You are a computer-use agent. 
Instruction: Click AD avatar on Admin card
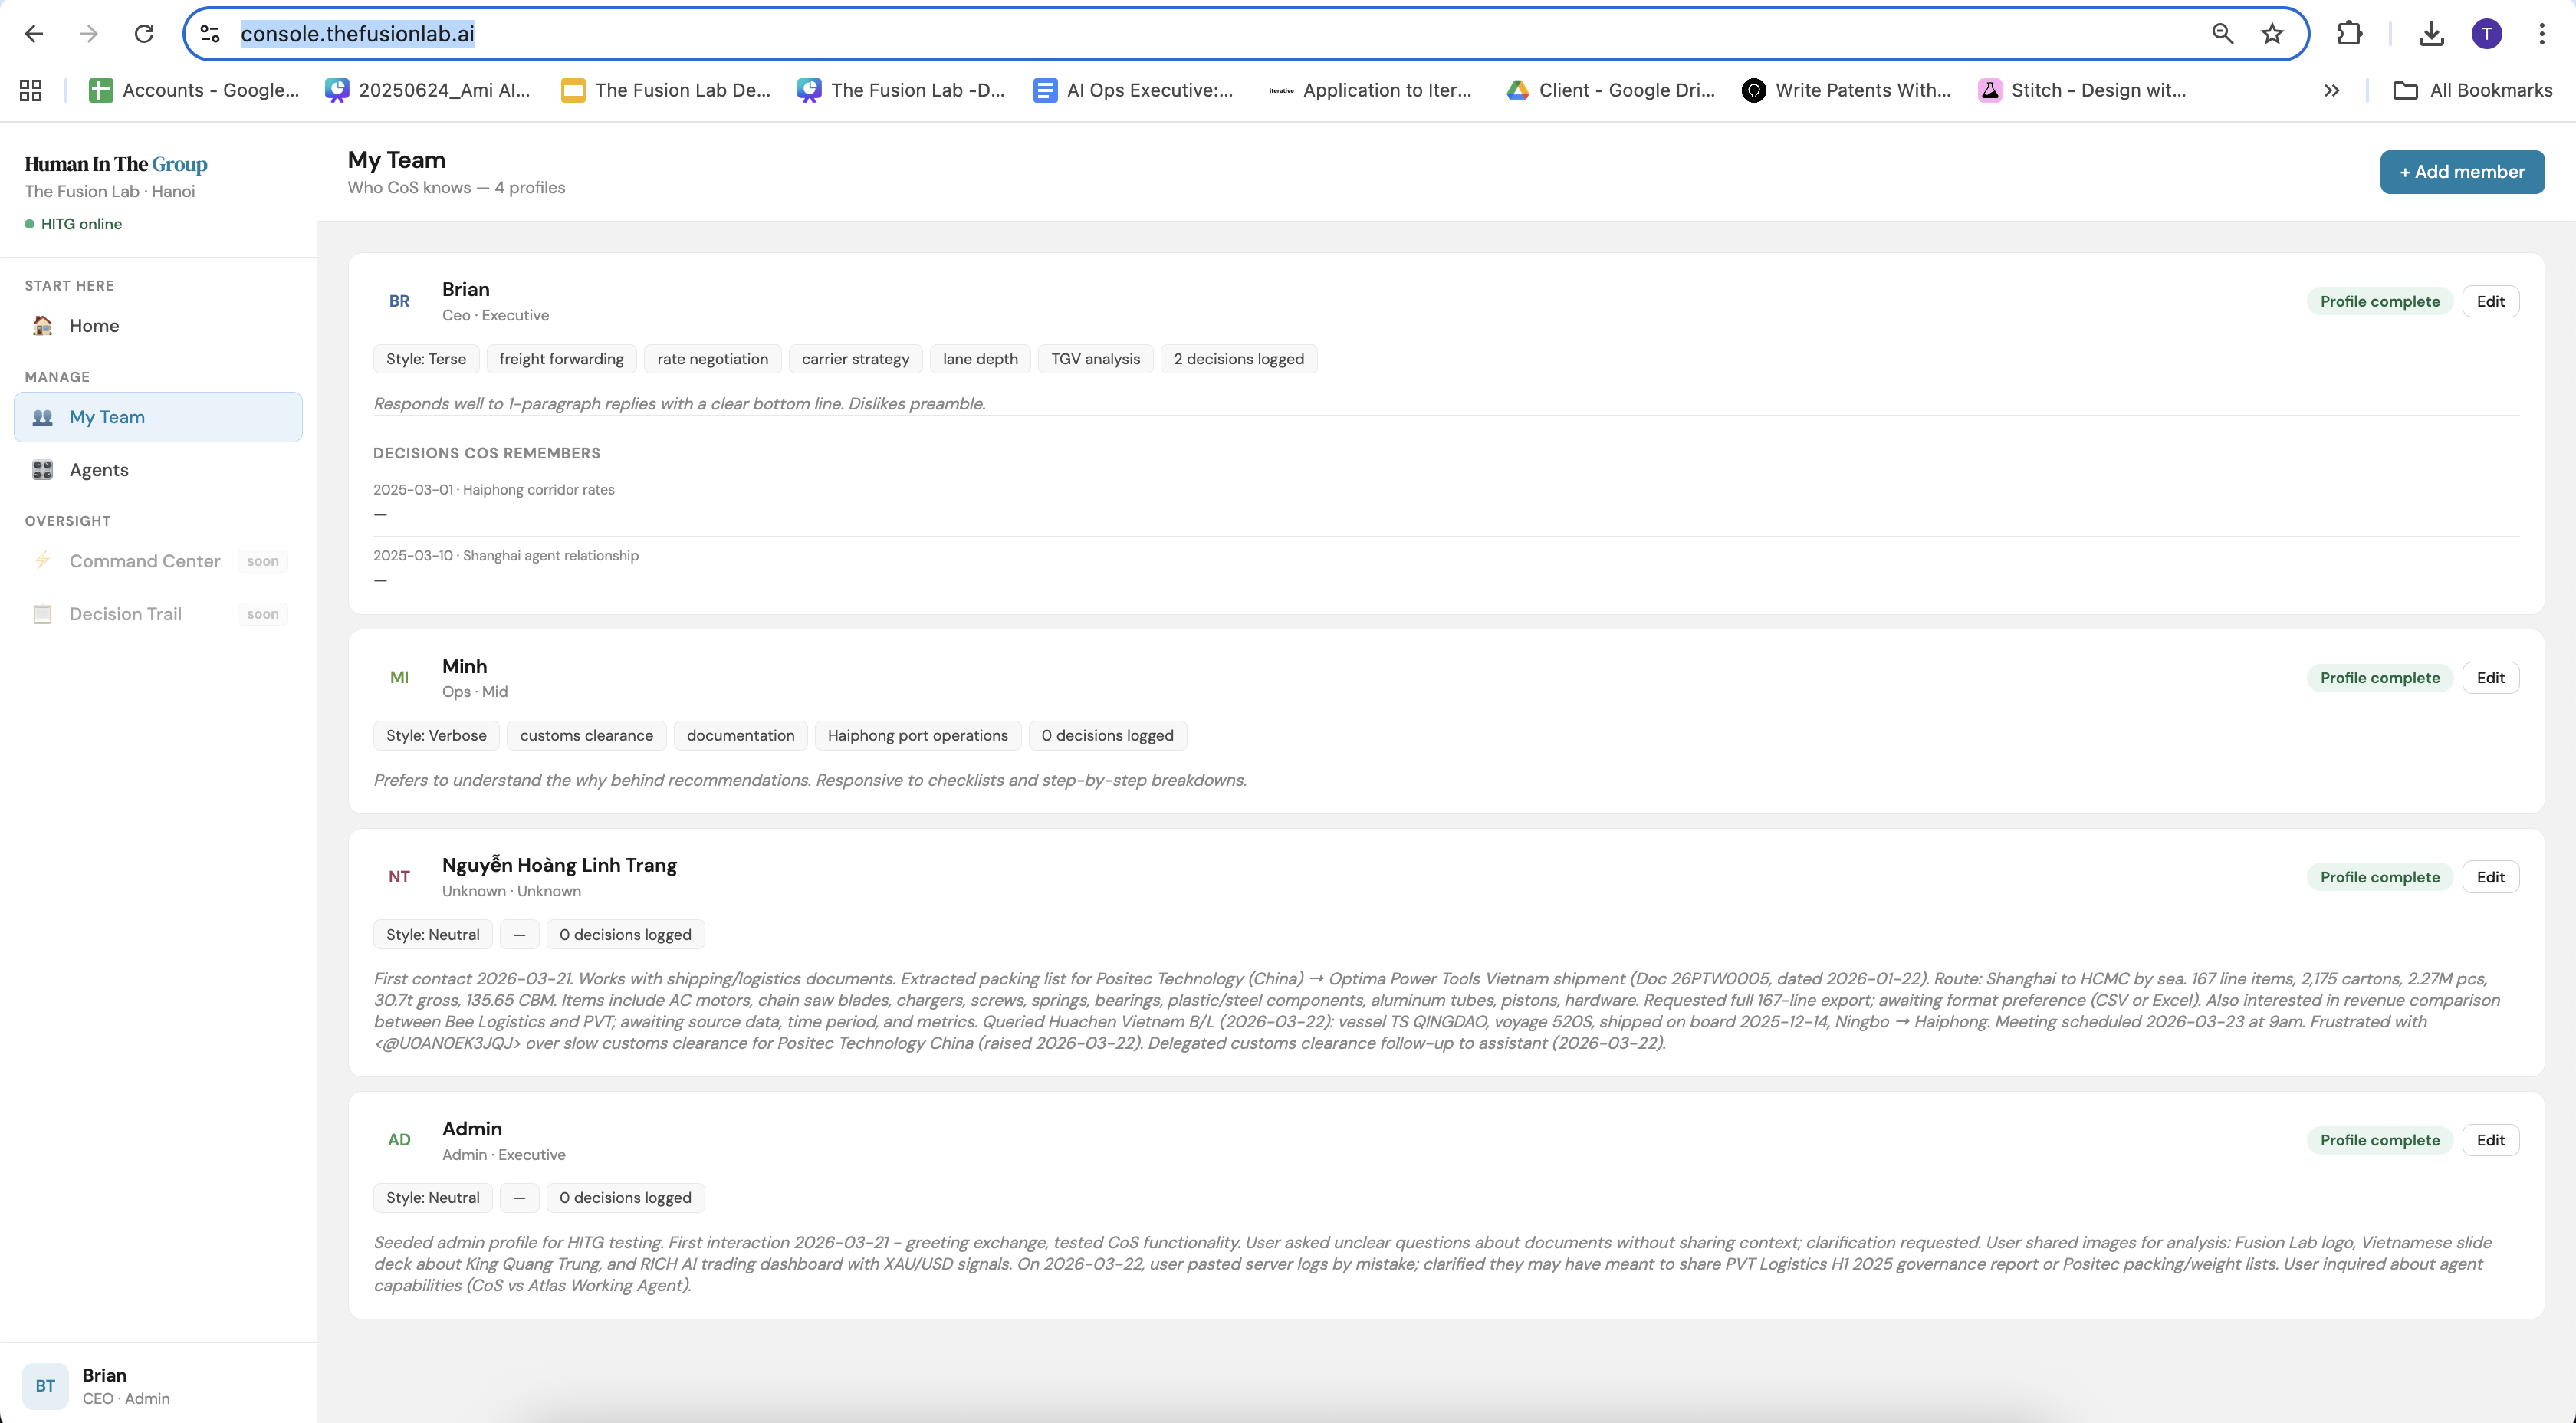pyautogui.click(x=399, y=1140)
